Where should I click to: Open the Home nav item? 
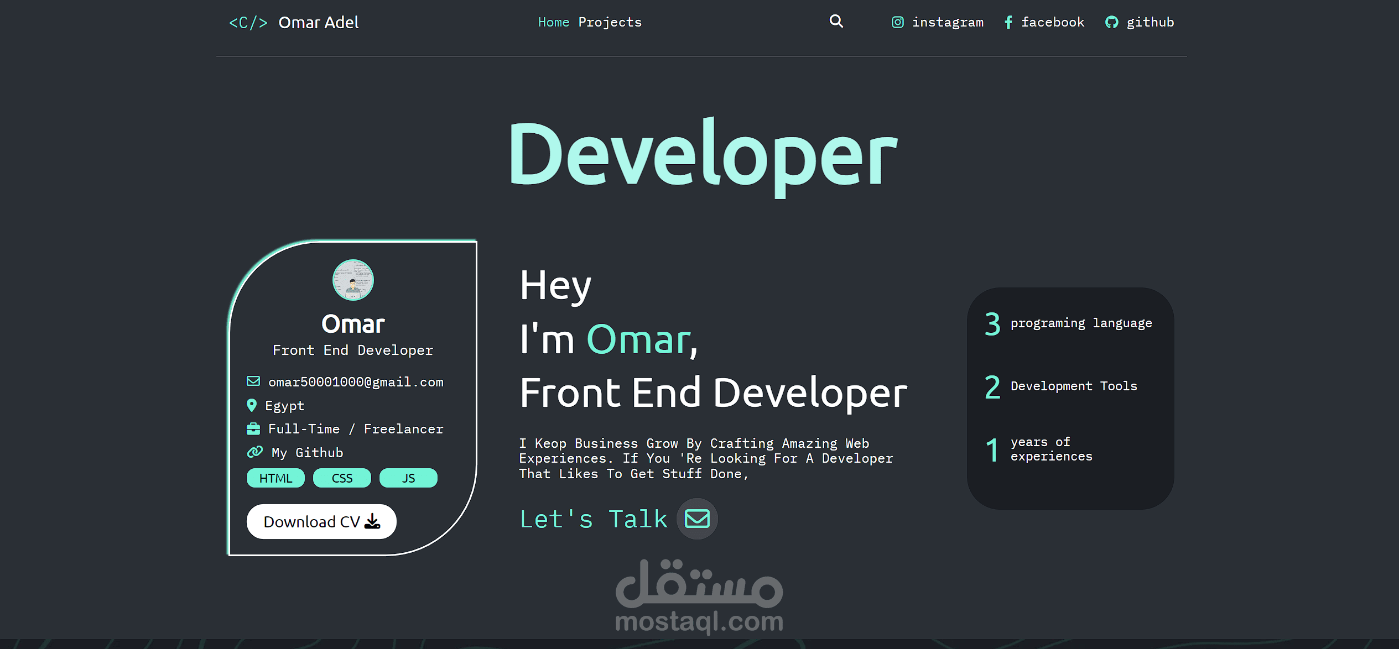pyautogui.click(x=553, y=22)
